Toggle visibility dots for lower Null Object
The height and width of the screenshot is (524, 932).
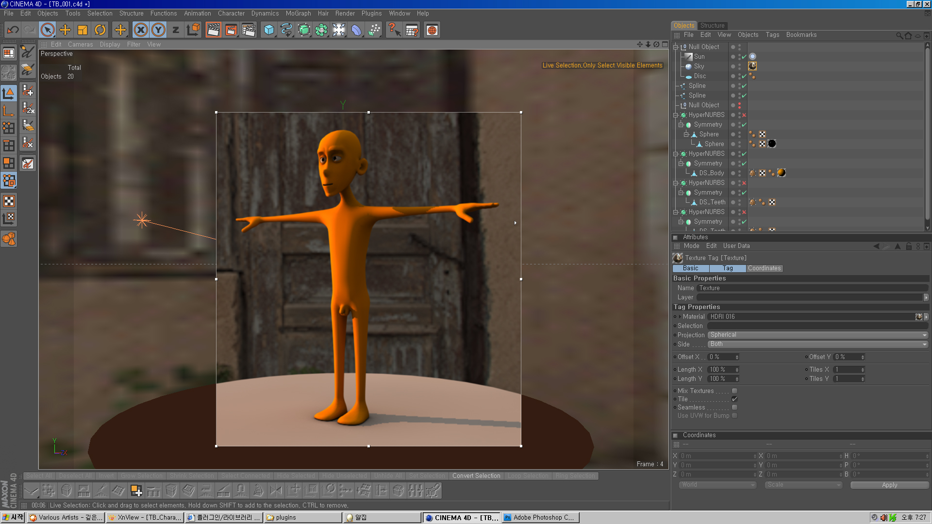[x=740, y=105]
